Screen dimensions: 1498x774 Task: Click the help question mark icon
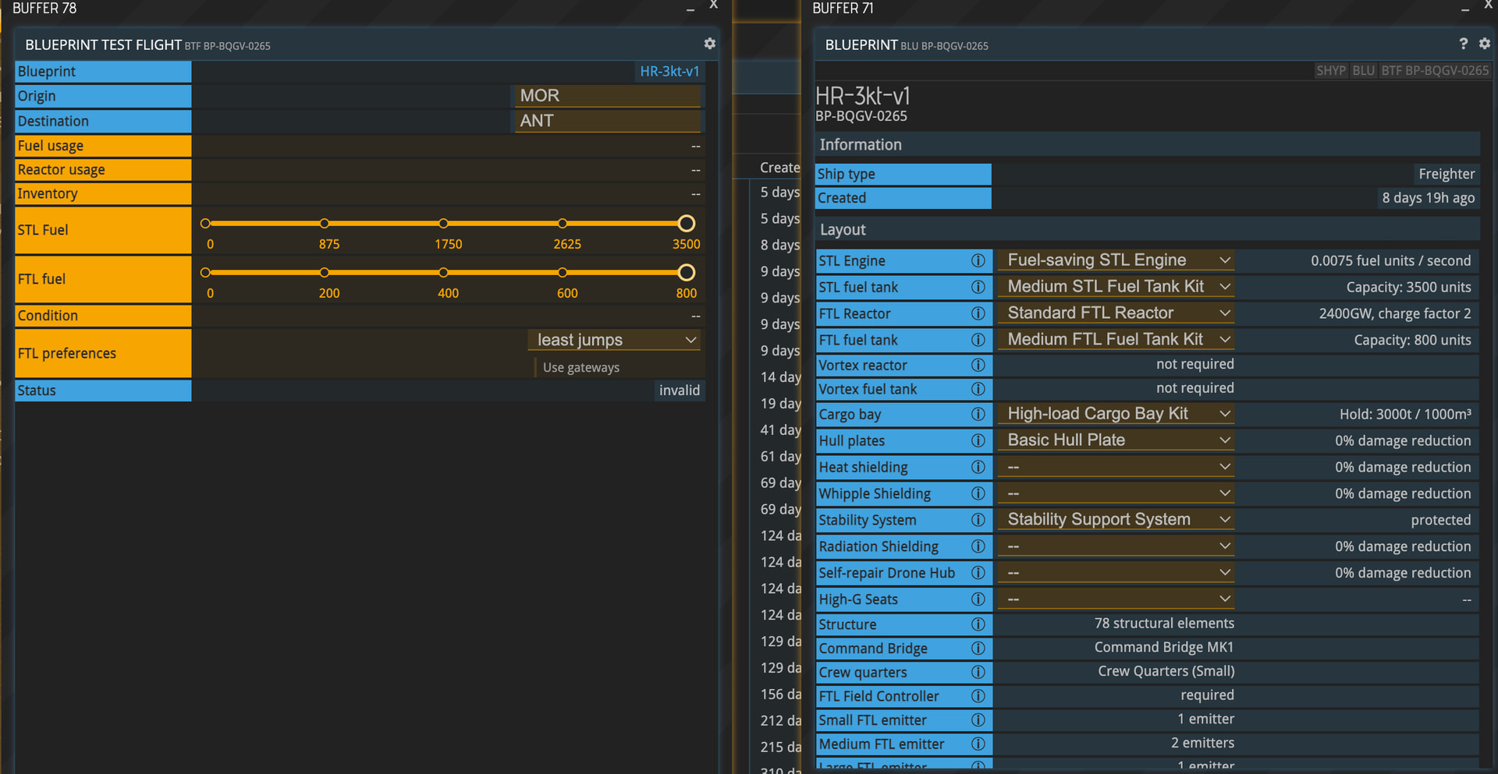pyautogui.click(x=1463, y=44)
